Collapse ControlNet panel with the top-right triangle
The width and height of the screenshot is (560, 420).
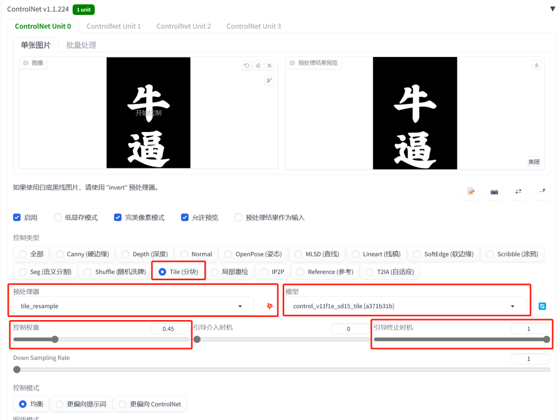click(553, 9)
